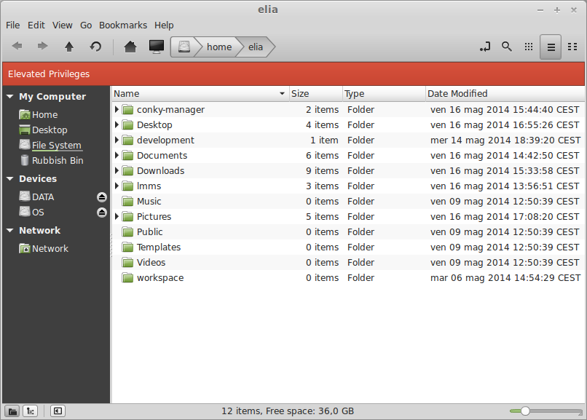Select the workspace folder icon

(x=127, y=278)
